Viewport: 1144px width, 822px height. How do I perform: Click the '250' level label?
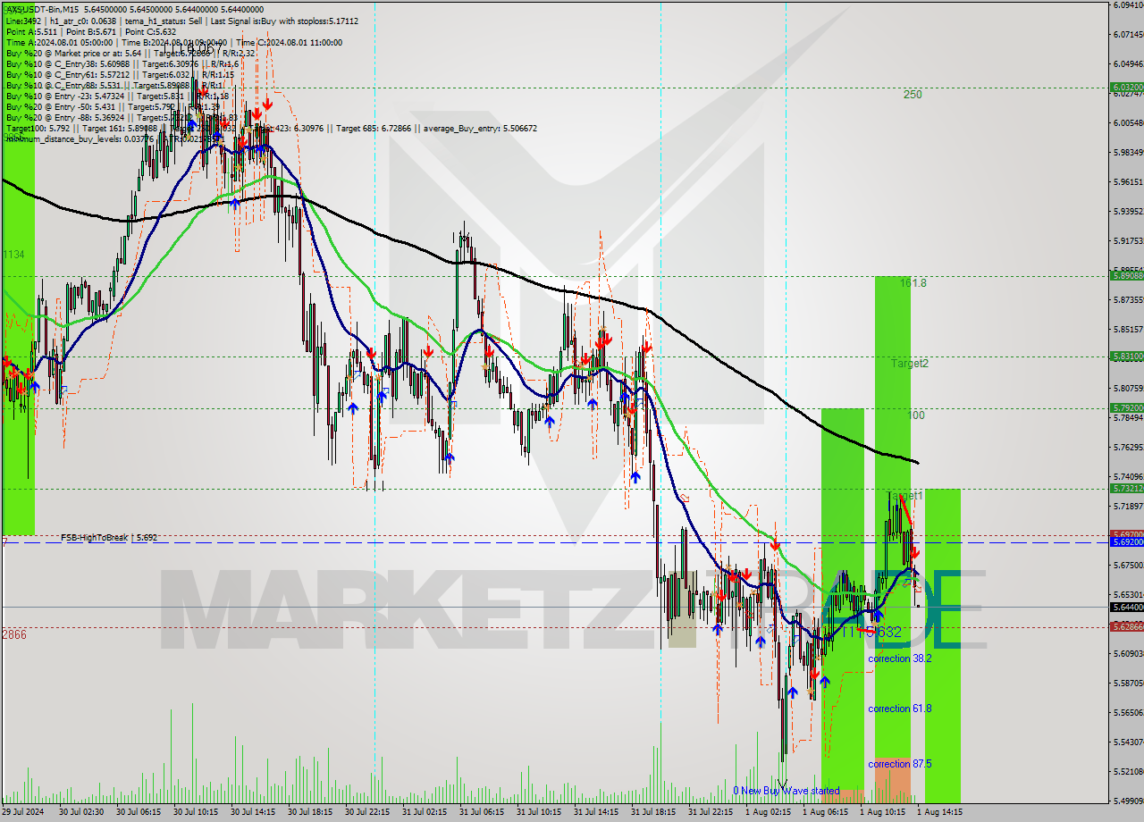pos(913,95)
